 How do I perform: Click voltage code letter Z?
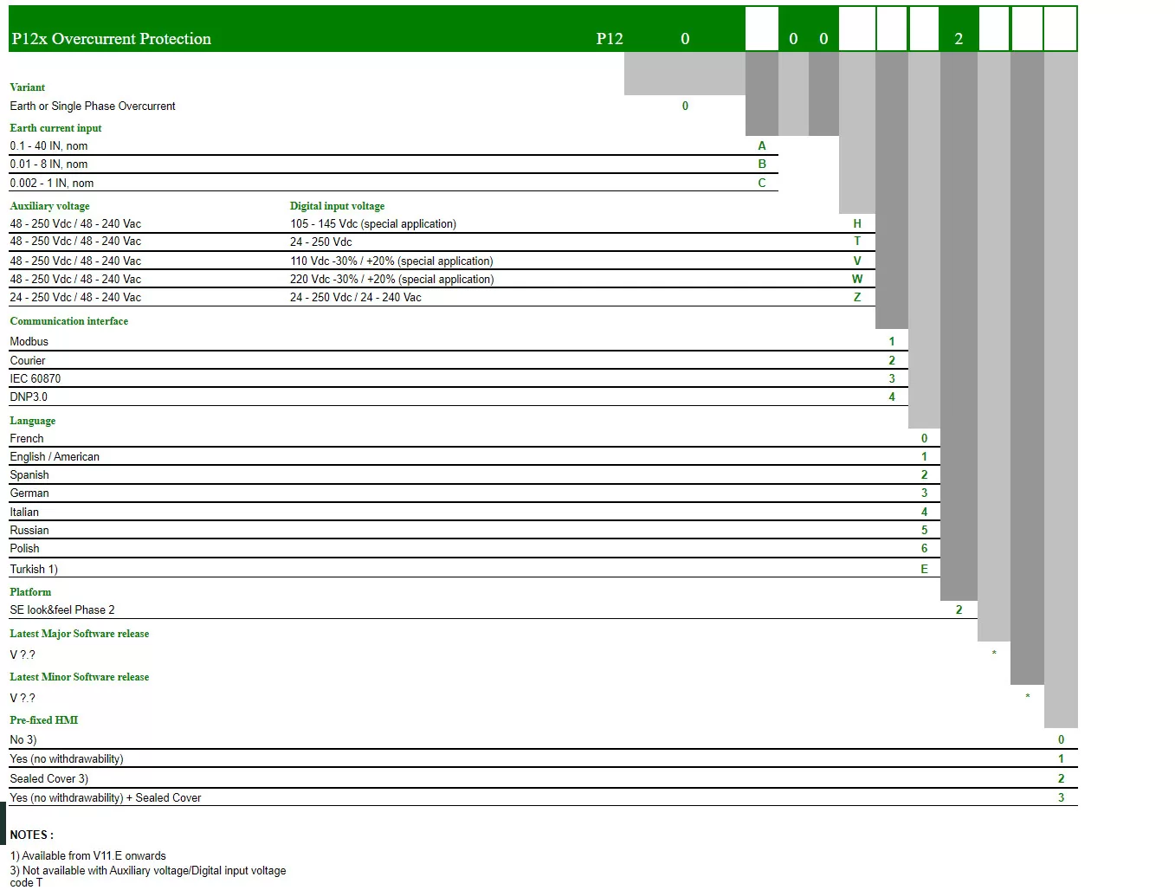[x=857, y=297]
